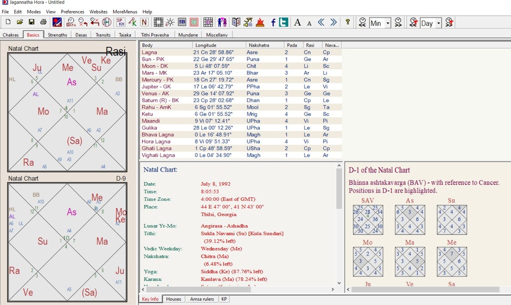The image size is (511, 305).
Task: Open the Preferences menu
Action: click(x=72, y=11)
